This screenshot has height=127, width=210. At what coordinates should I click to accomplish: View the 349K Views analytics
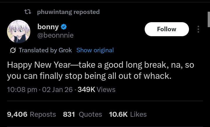click(97, 90)
